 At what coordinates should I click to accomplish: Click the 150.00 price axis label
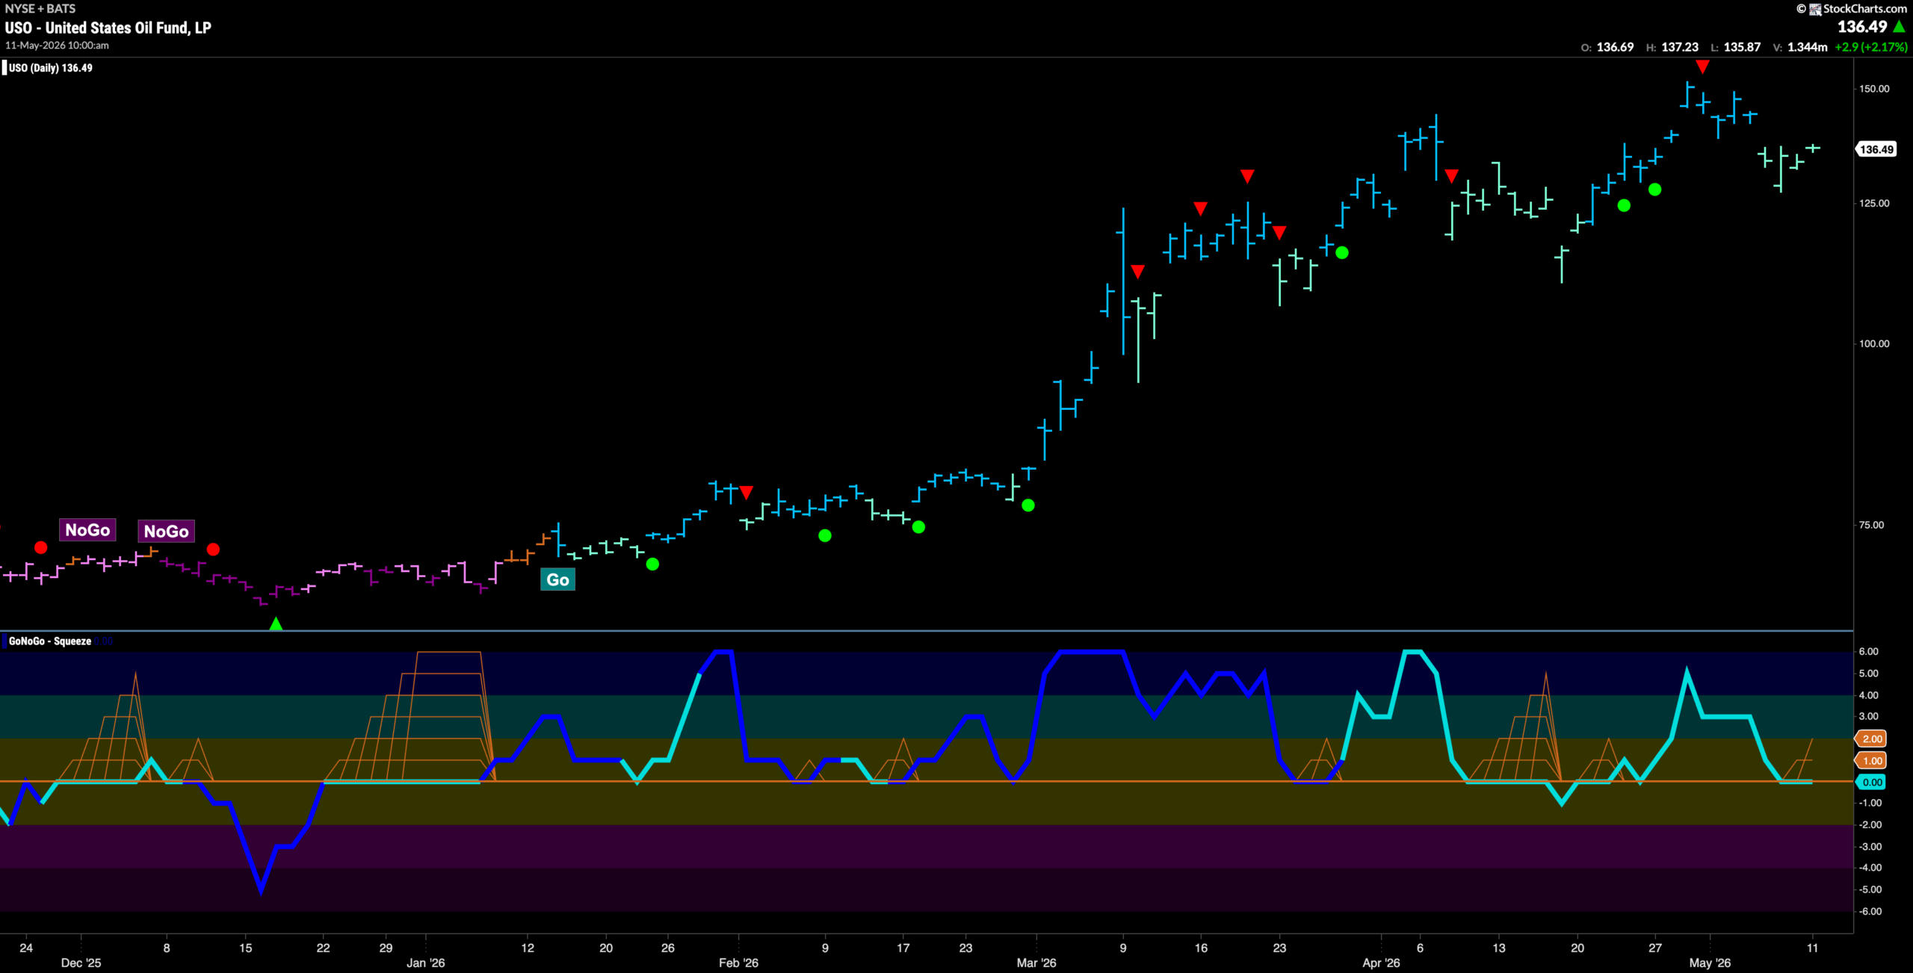[x=1874, y=88]
